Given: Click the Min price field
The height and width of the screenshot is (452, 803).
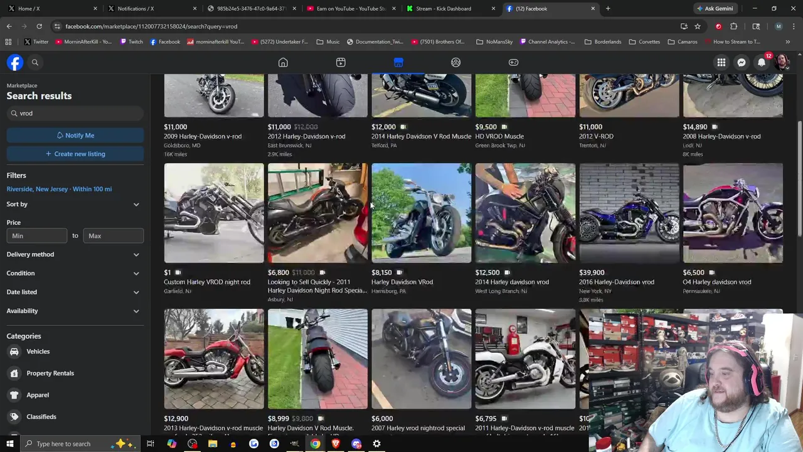Looking at the screenshot, I should pos(37,235).
